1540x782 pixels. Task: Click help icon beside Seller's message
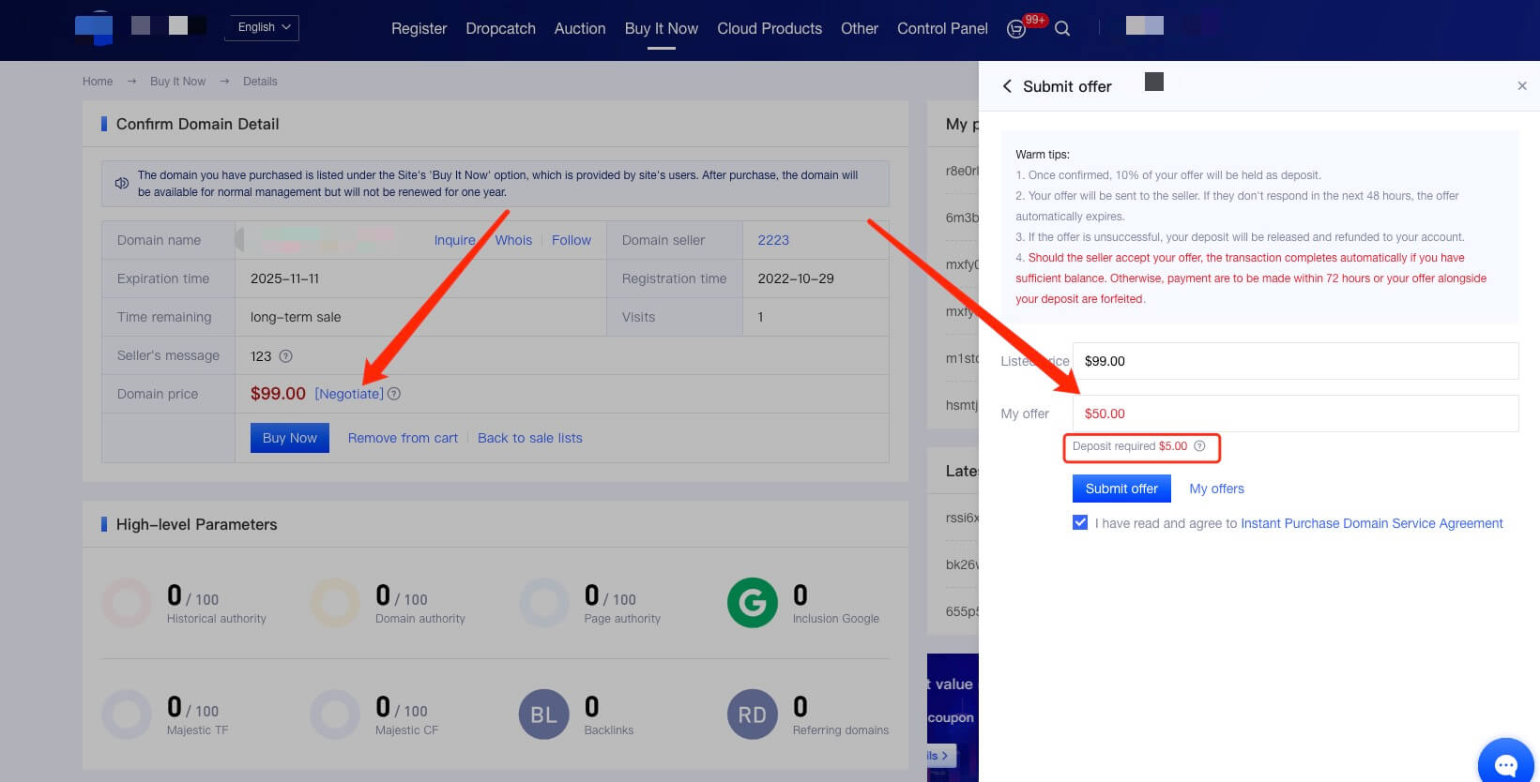[286, 356]
